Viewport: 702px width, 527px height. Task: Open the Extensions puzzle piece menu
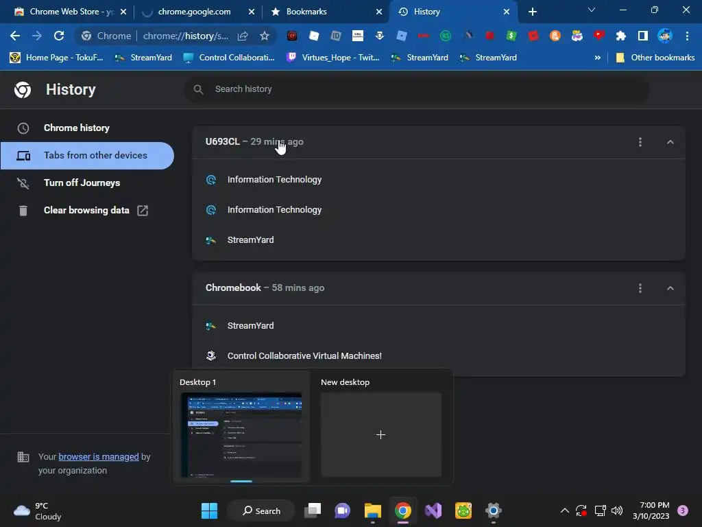pos(620,36)
